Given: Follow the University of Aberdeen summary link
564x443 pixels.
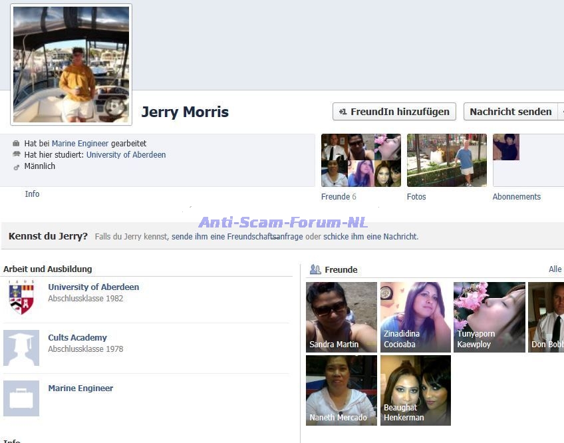Looking at the screenshot, I should [126, 155].
